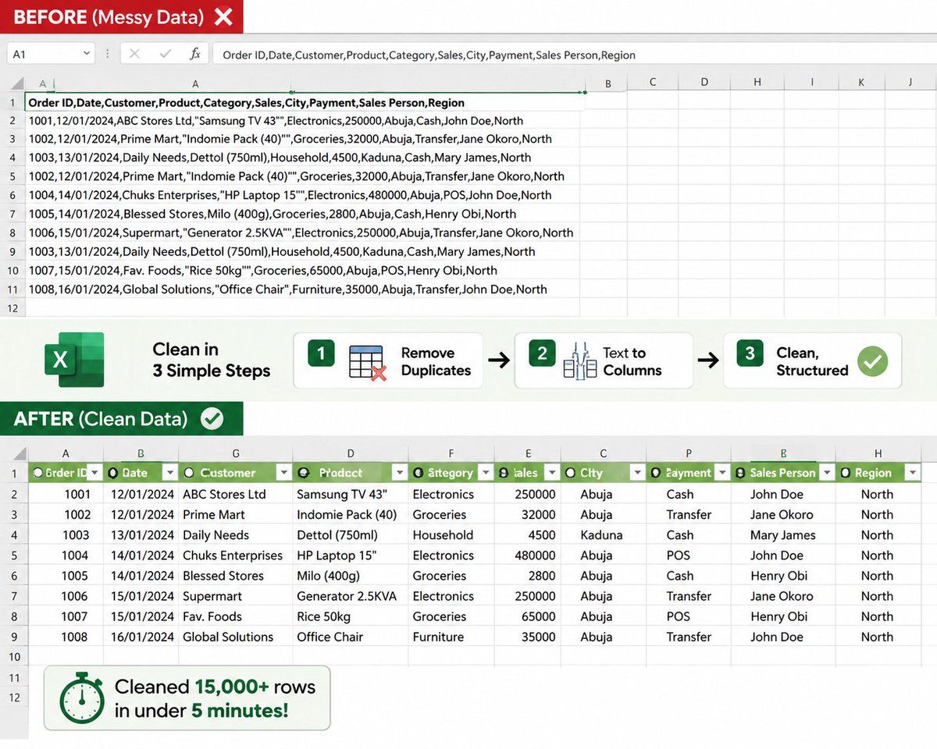The height and width of the screenshot is (749, 937).
Task: Open the Sales Person filter dropdown
Action: (x=826, y=473)
